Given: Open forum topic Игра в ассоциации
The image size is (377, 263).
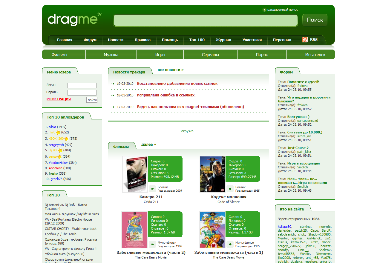Looking at the screenshot, I should click(x=304, y=163).
